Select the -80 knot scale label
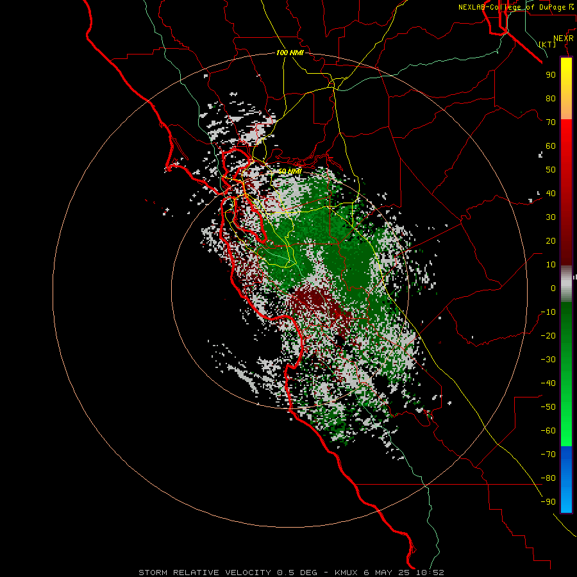The width and height of the screenshot is (577, 577). pos(548,478)
